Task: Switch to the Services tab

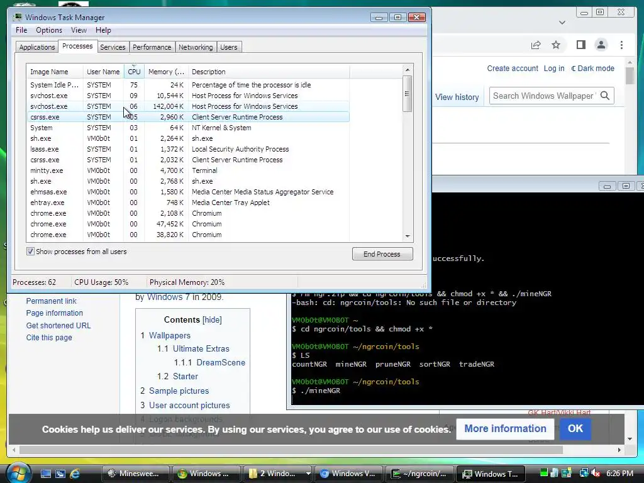Action: (x=113, y=47)
